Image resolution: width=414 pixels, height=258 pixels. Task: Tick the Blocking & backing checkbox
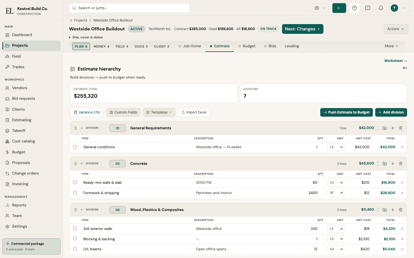[x=75, y=239]
